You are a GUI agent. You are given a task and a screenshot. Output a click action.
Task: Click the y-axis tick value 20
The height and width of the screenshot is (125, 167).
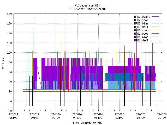pos(10,91)
